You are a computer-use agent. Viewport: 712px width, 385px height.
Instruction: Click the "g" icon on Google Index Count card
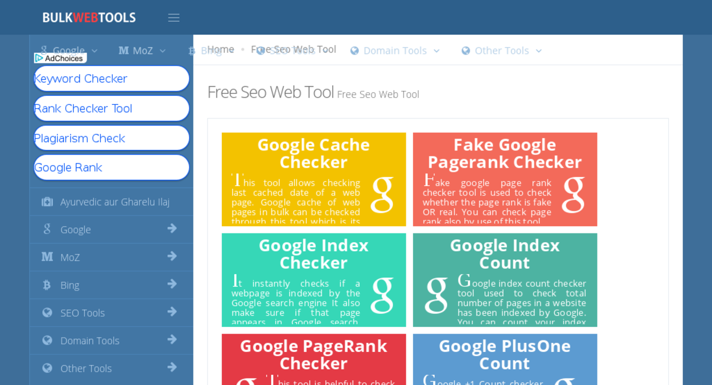pyautogui.click(x=437, y=295)
